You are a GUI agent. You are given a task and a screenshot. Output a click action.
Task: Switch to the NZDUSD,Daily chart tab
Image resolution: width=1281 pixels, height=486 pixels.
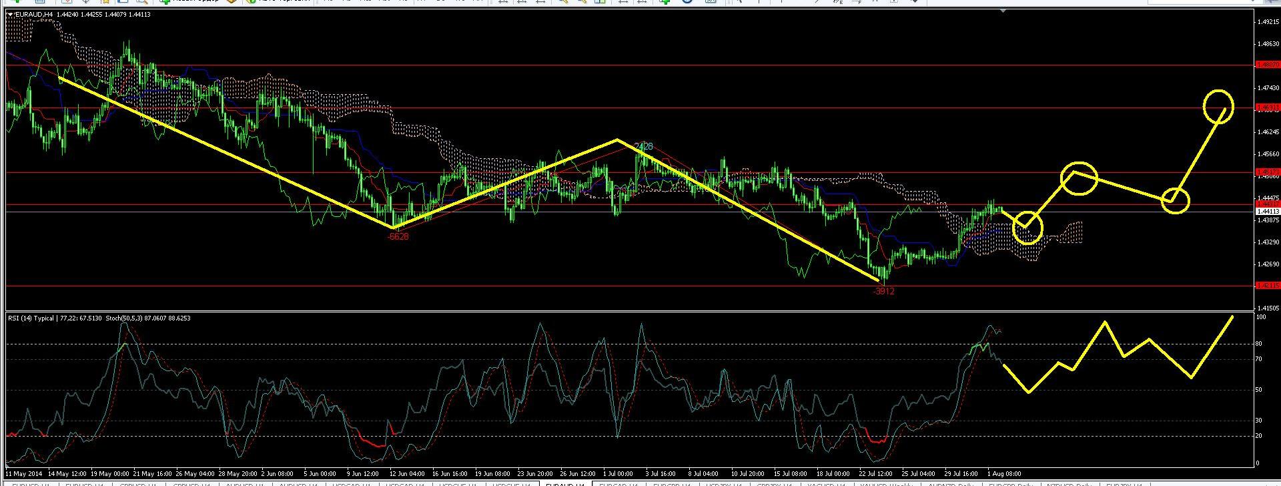point(1067,483)
